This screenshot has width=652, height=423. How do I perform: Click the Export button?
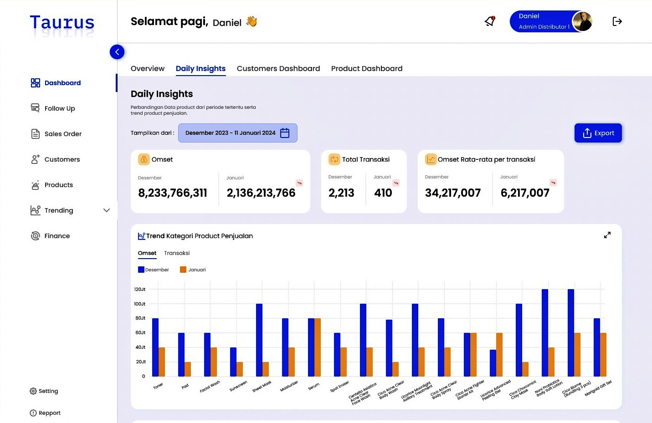598,133
